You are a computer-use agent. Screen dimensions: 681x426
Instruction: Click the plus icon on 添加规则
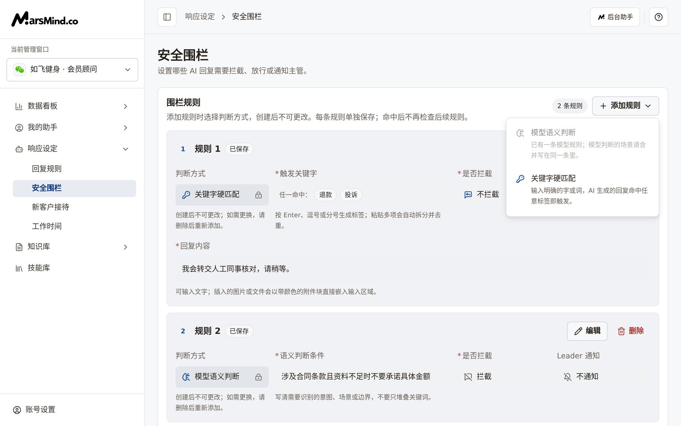603,106
